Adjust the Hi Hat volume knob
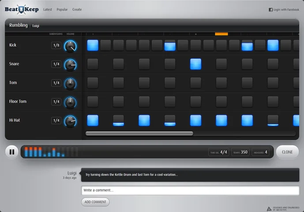Screen dimensions: 304x212 point(71,121)
